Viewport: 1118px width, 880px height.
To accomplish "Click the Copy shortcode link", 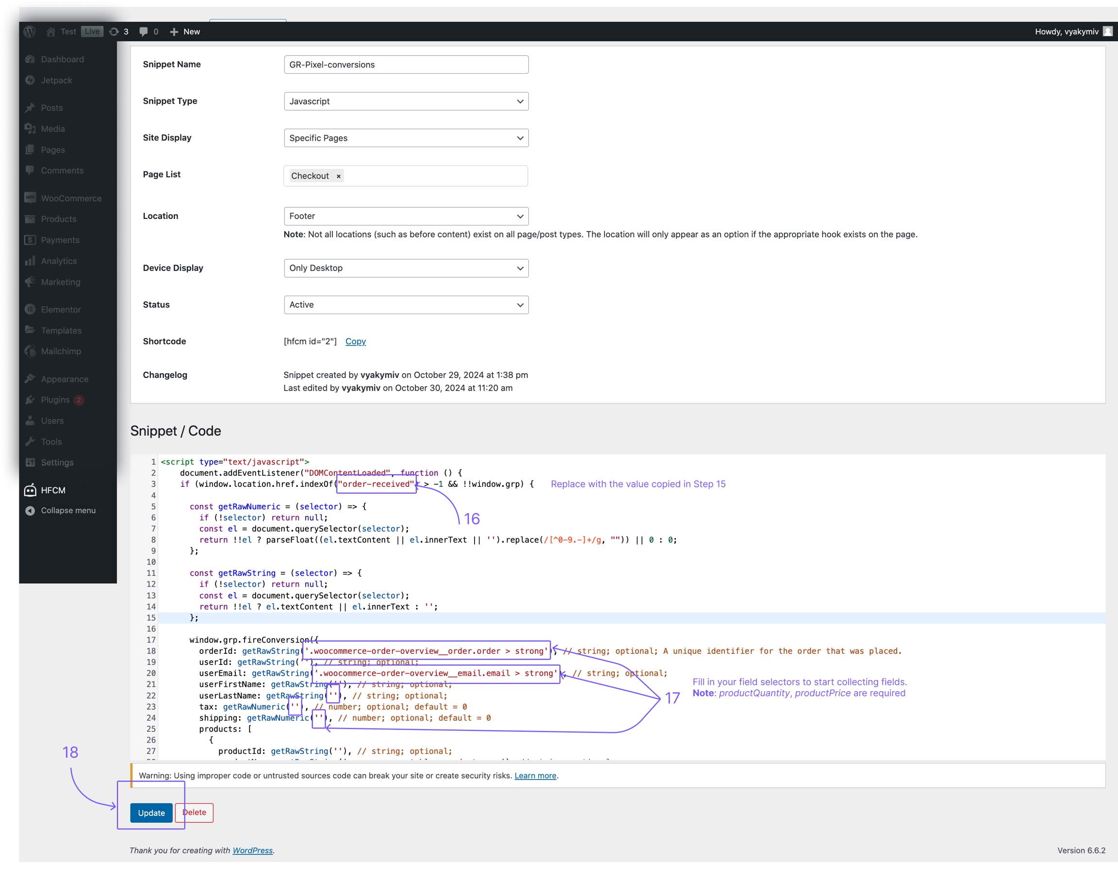I will (355, 342).
